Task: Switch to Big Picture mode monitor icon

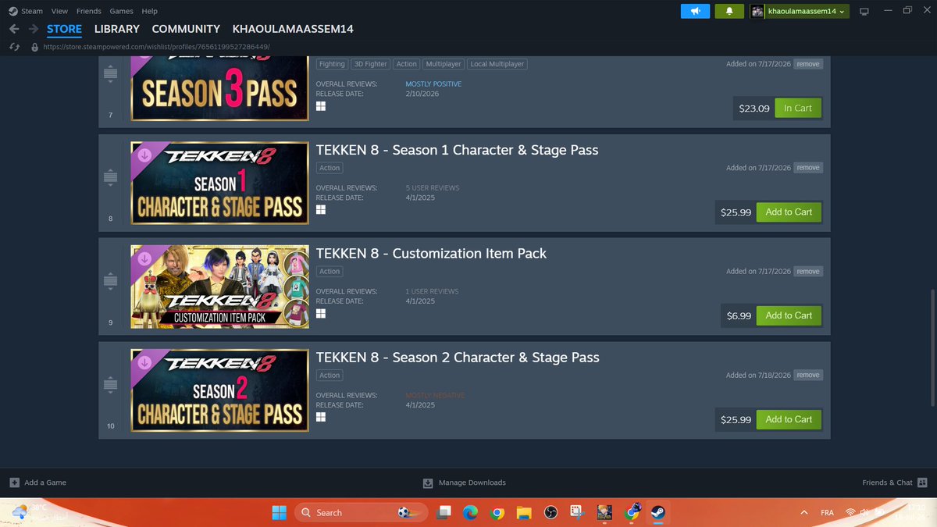Action: pyautogui.click(x=864, y=11)
